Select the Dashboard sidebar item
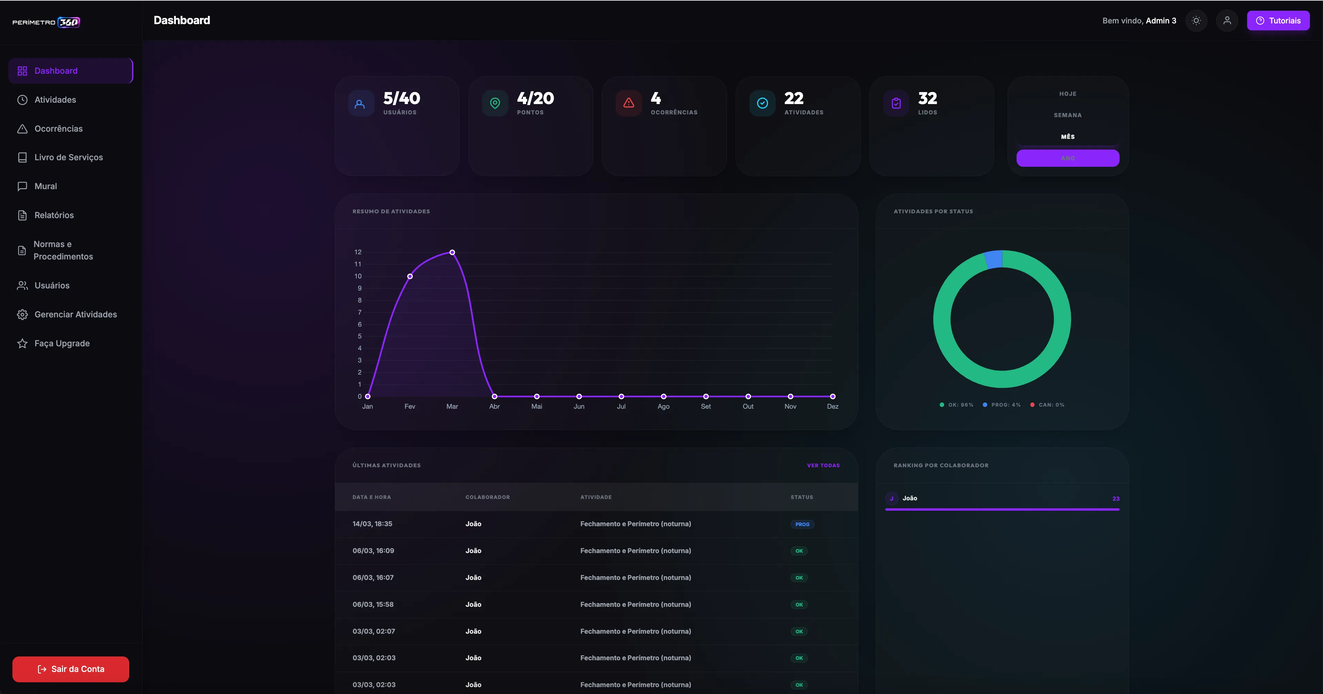This screenshot has width=1323, height=694. 71,71
